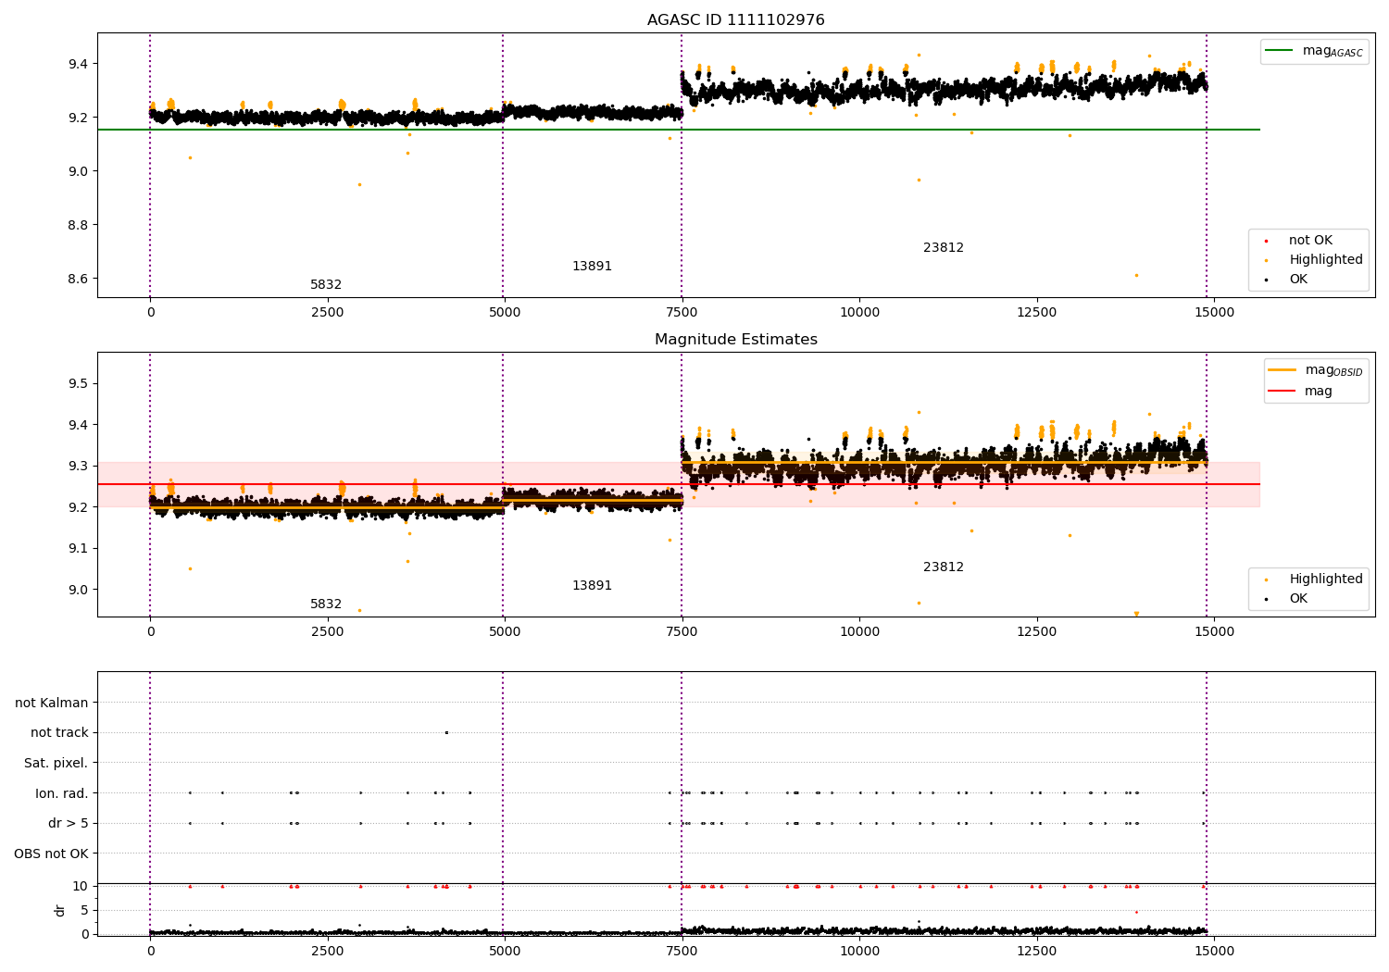Click the 9.5 y-axis tick in middle plot
Screen dimensions: 1389x972
pyautogui.click(x=78, y=383)
